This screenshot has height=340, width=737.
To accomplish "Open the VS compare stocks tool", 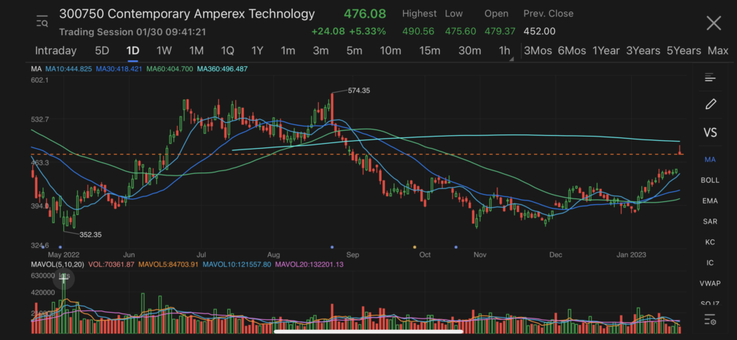I will [x=710, y=133].
